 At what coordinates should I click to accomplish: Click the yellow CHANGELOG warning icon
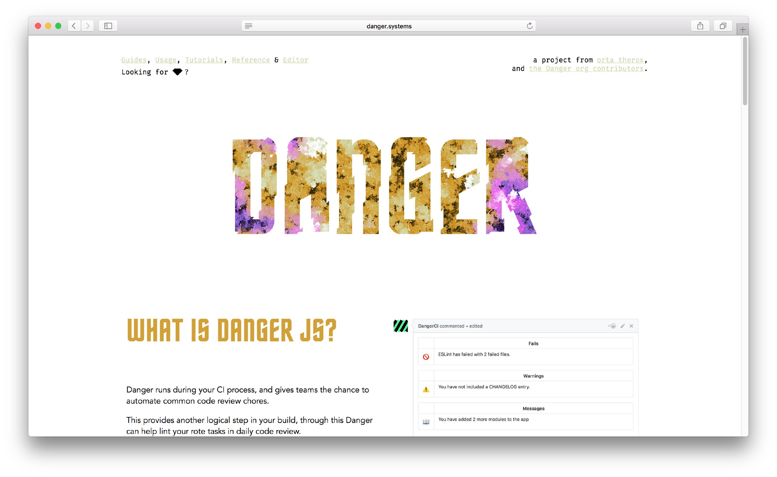tap(426, 390)
